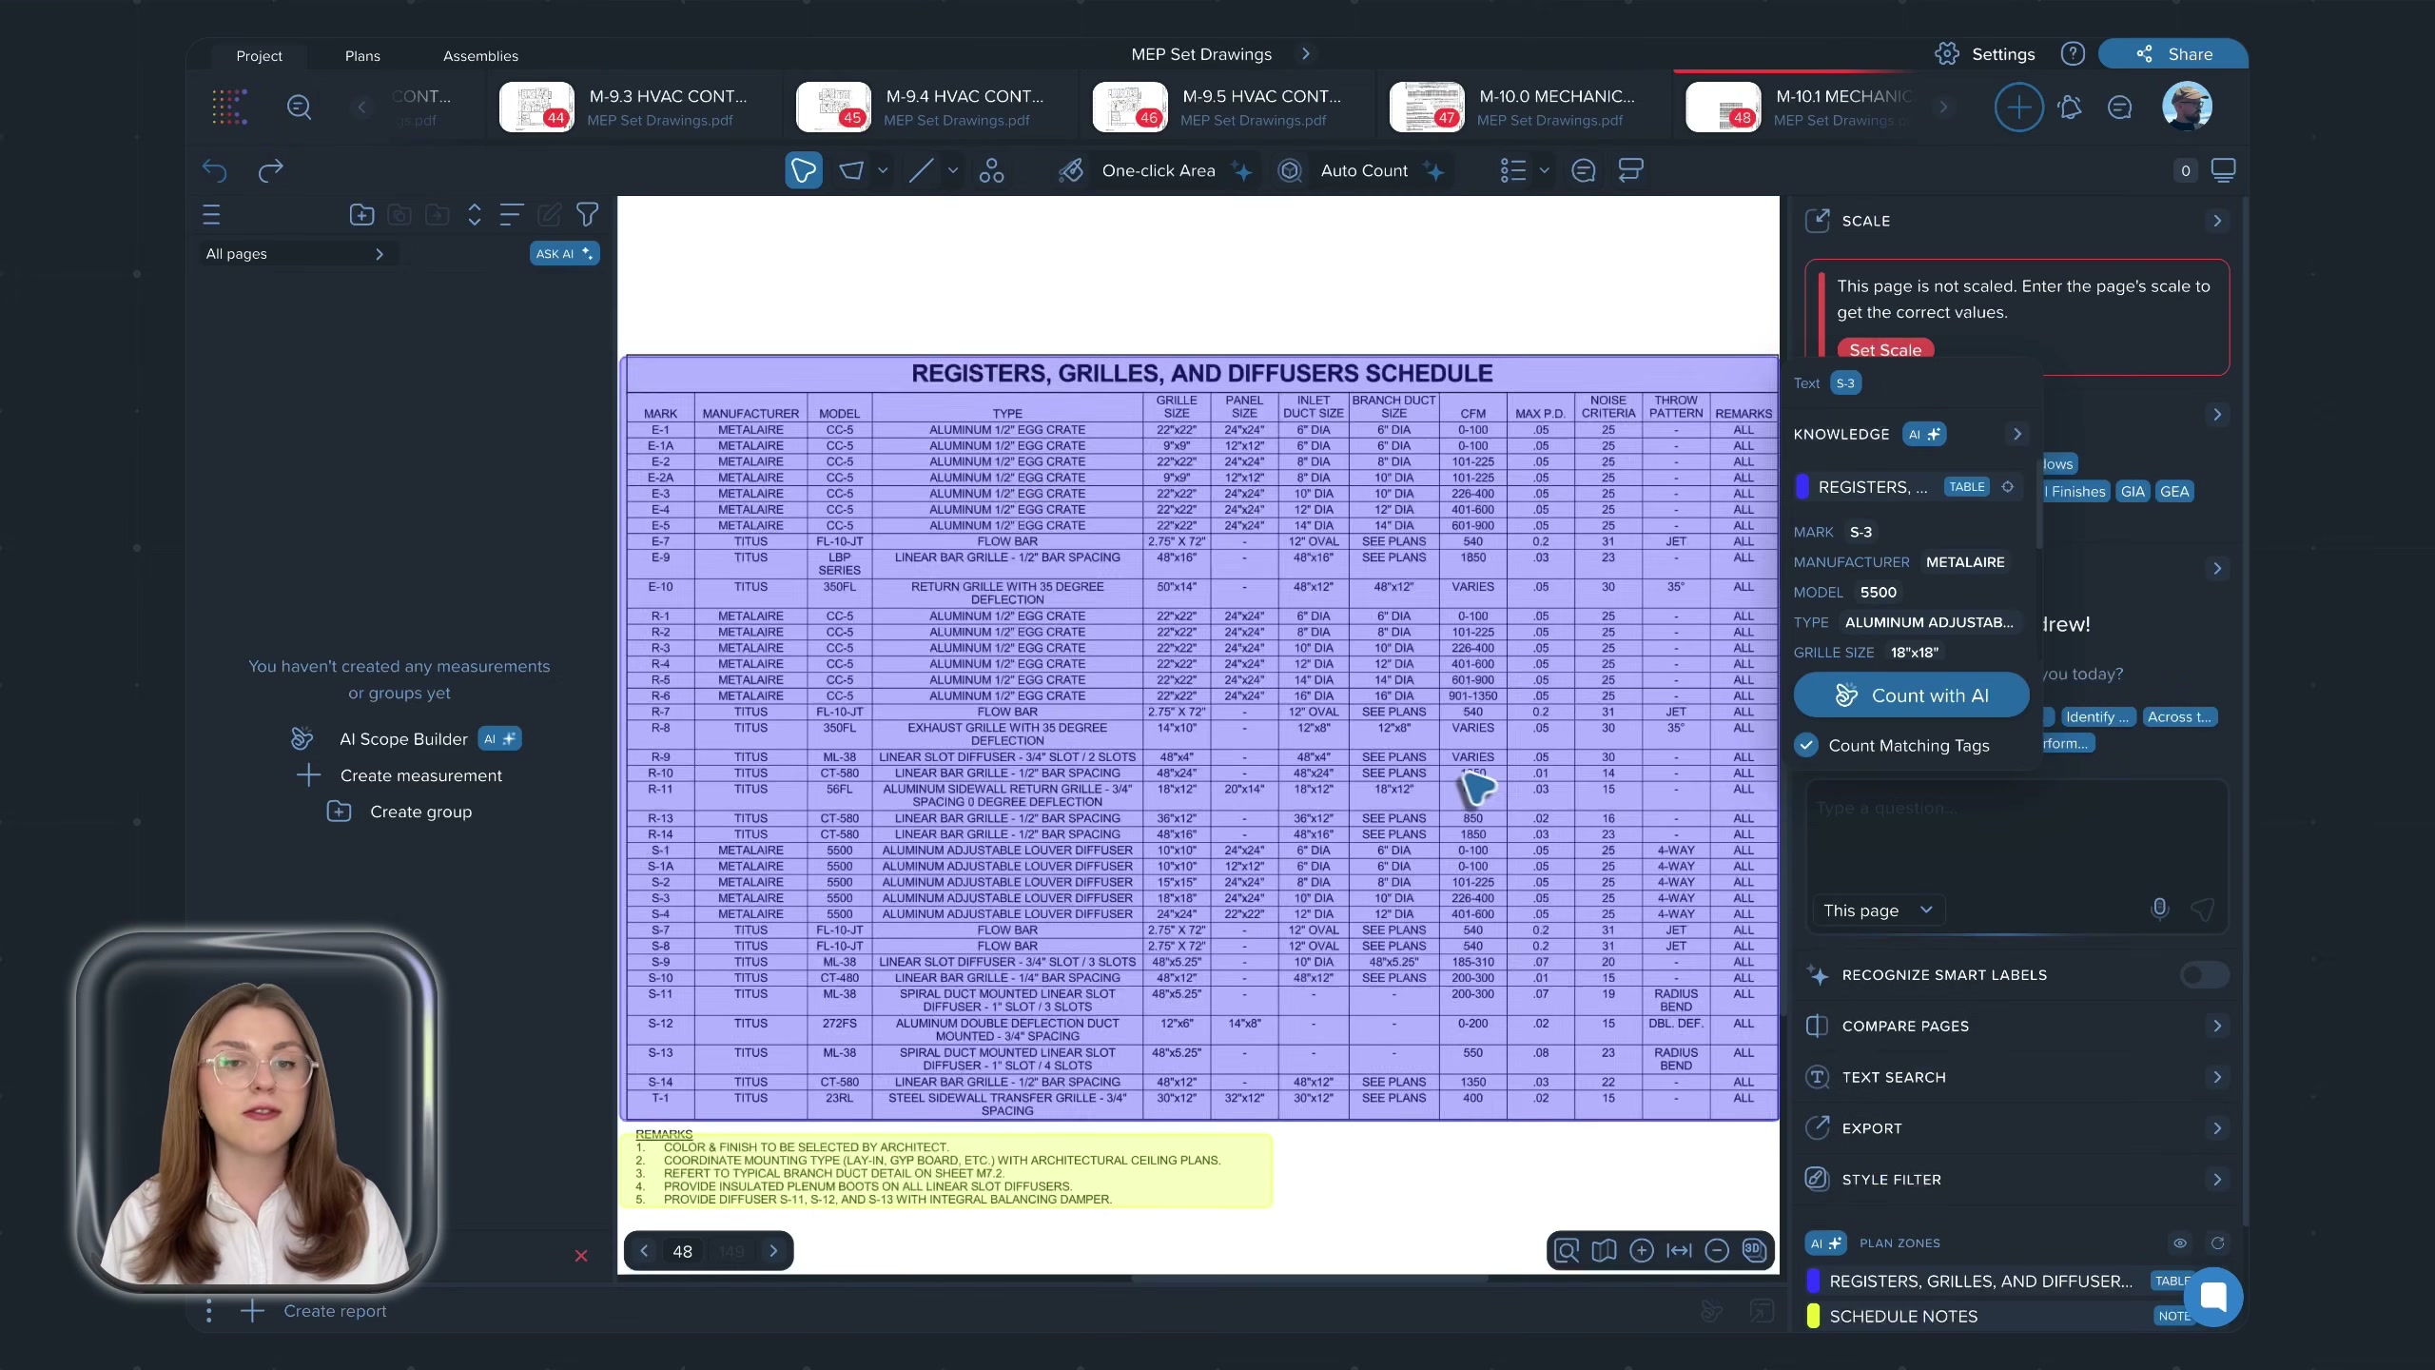2435x1370 pixels.
Task: Expand Style Filter section
Action: click(x=2217, y=1180)
